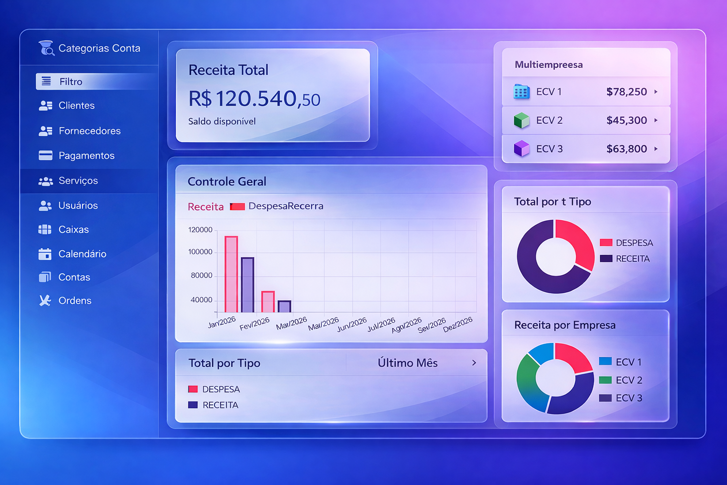Select the Contas icon in sidebar
The height and width of the screenshot is (485, 727).
pyautogui.click(x=44, y=277)
